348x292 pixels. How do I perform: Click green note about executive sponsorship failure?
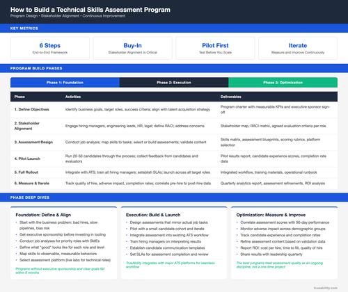click(60, 270)
